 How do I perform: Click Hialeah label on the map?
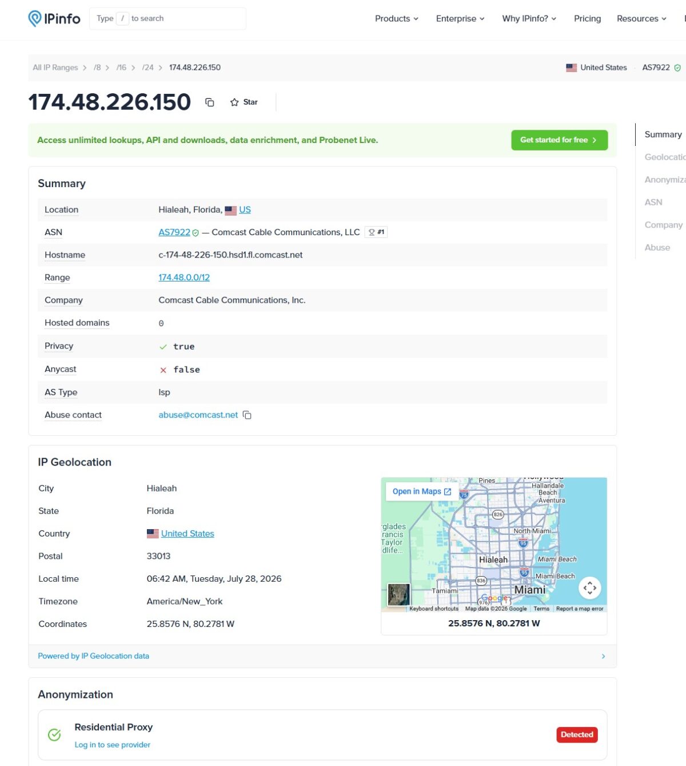(493, 560)
